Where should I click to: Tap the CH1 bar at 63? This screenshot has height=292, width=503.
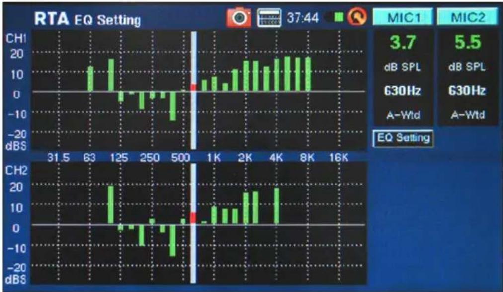[x=91, y=79]
